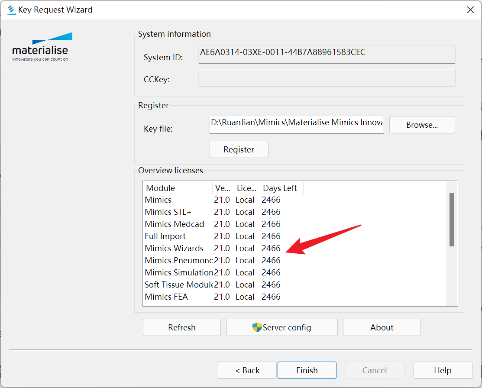
Task: Click the empty CCKey field
Action: click(x=327, y=78)
